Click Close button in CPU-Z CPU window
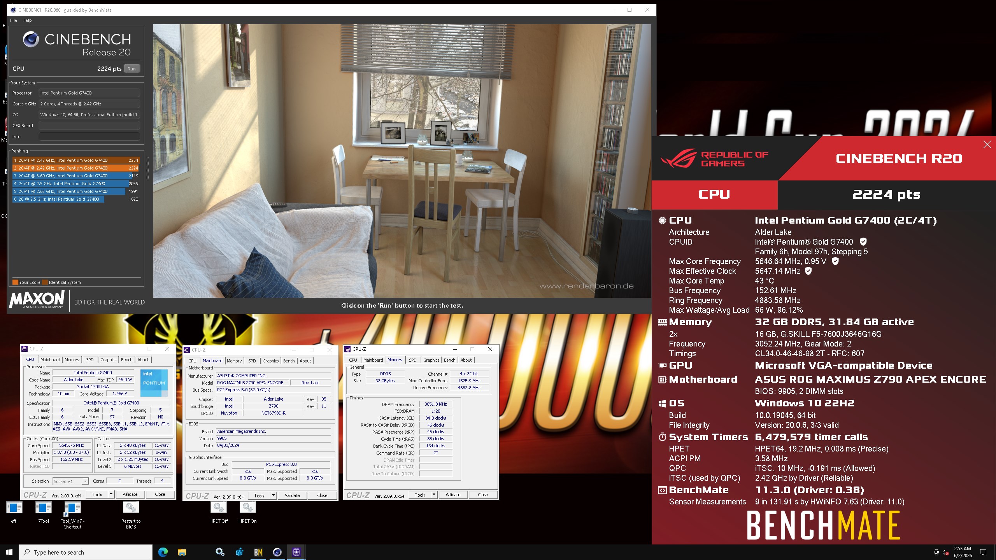This screenshot has width=996, height=560. coord(160,494)
